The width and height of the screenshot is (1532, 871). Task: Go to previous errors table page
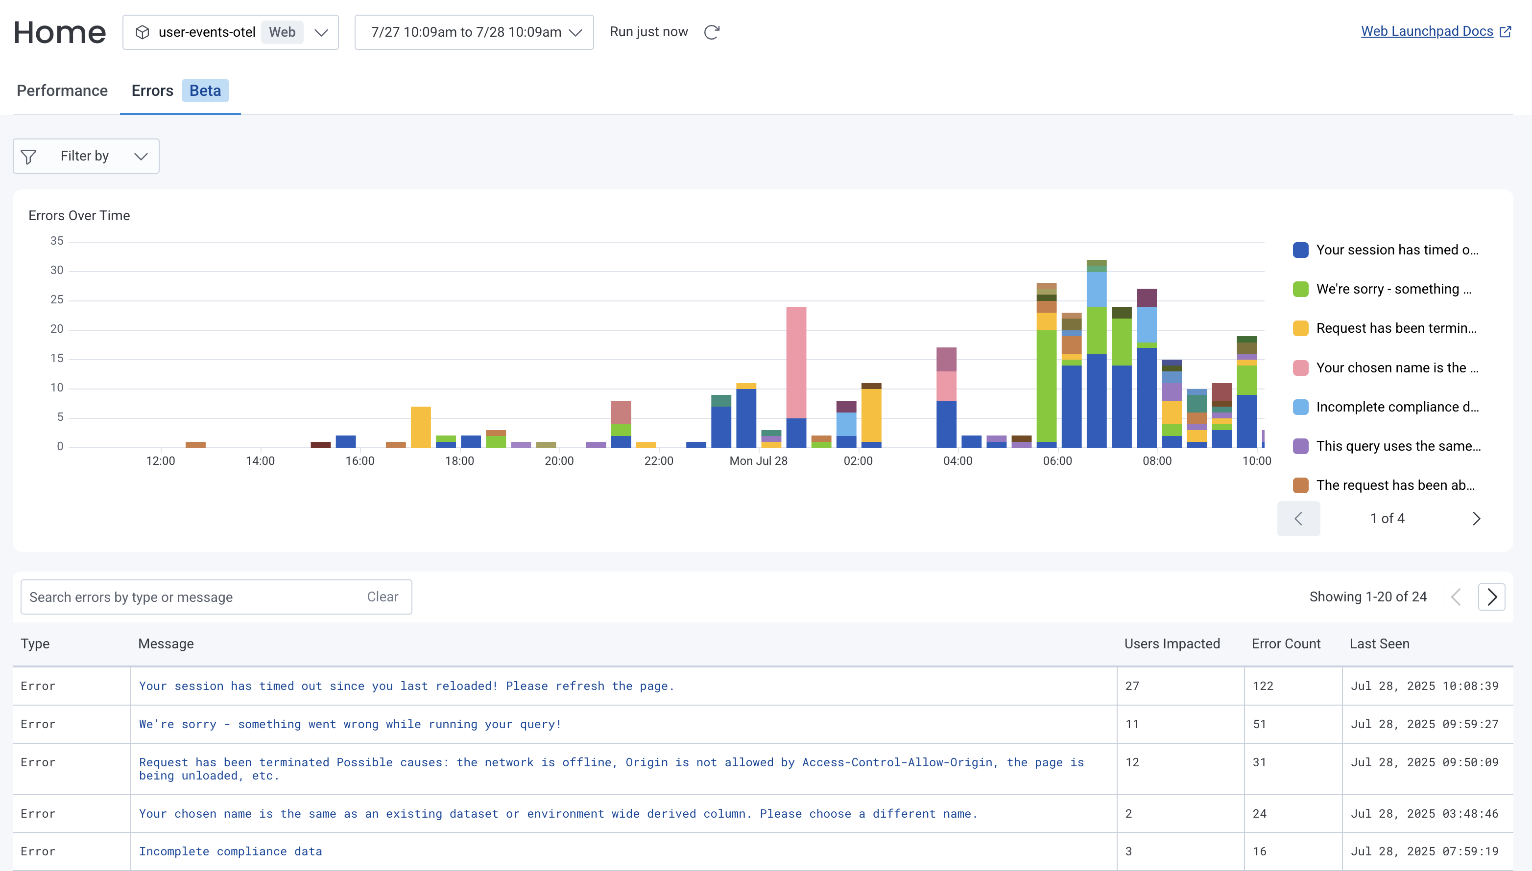[1456, 597]
